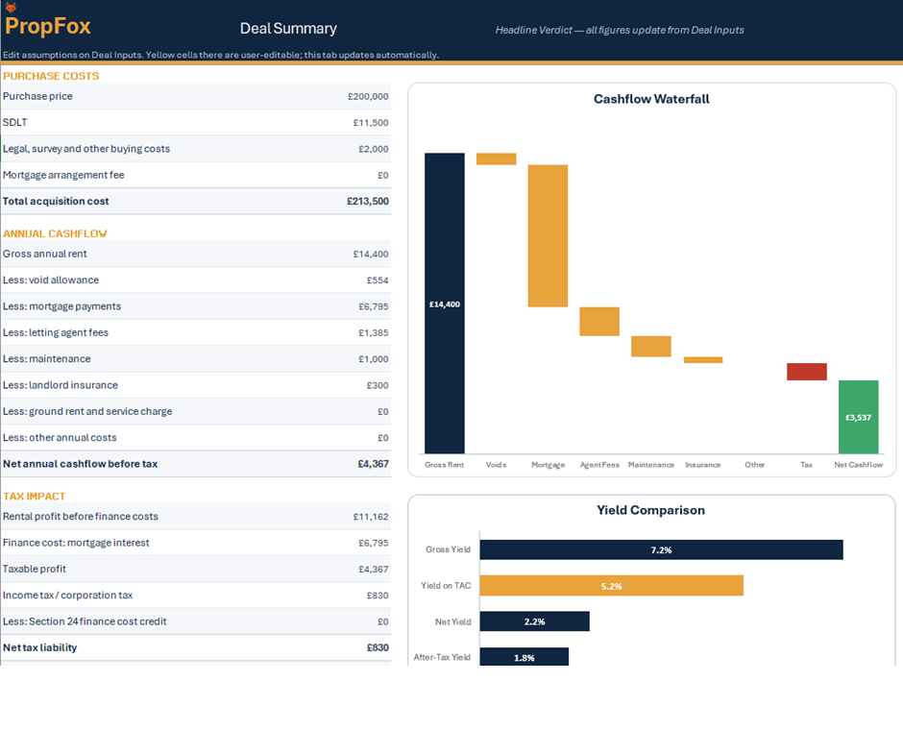Viewport: 903px width, 730px height.
Task: Select the TAX IMPACT section header
Action: tap(34, 497)
